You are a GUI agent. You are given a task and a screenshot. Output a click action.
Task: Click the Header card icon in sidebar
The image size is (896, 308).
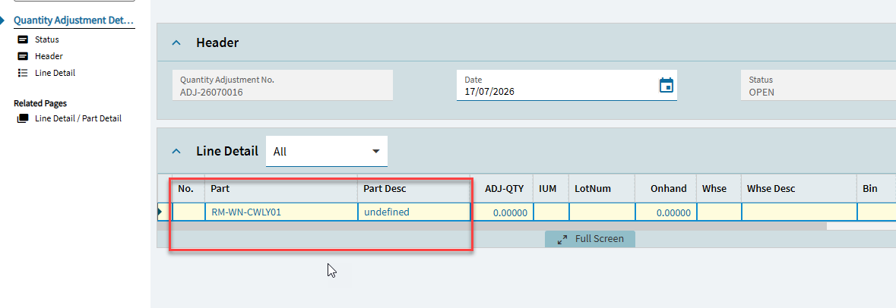[23, 56]
